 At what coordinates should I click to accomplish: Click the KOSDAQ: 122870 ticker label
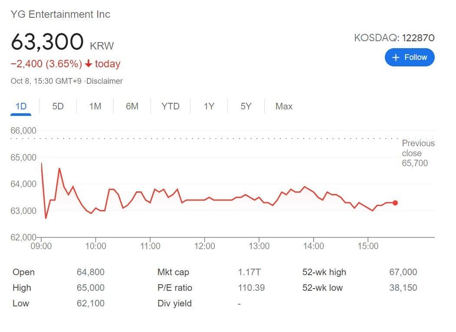coord(394,38)
